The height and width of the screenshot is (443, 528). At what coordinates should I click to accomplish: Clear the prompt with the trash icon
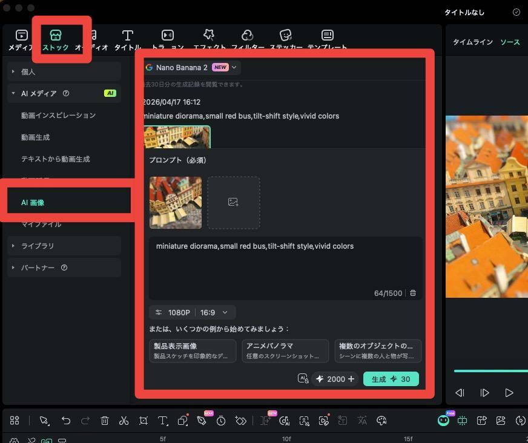[x=413, y=293]
